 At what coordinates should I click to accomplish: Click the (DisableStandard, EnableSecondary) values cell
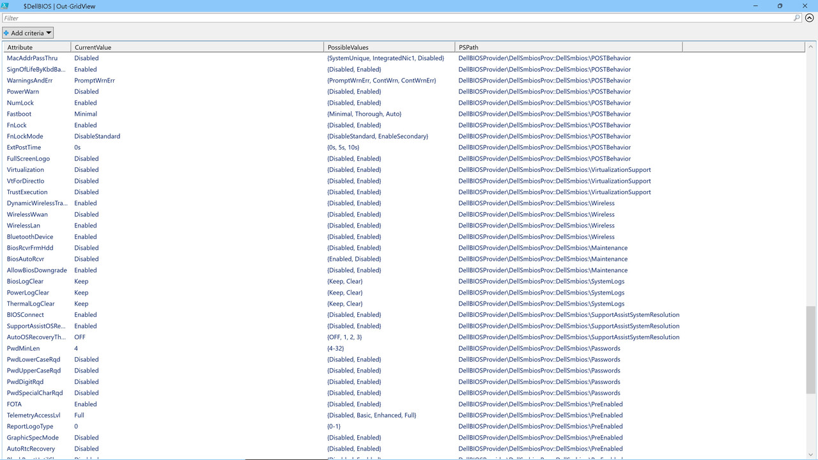(x=378, y=136)
